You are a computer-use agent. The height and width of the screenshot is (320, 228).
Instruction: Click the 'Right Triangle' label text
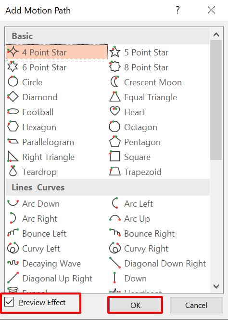pyautogui.click(x=48, y=157)
